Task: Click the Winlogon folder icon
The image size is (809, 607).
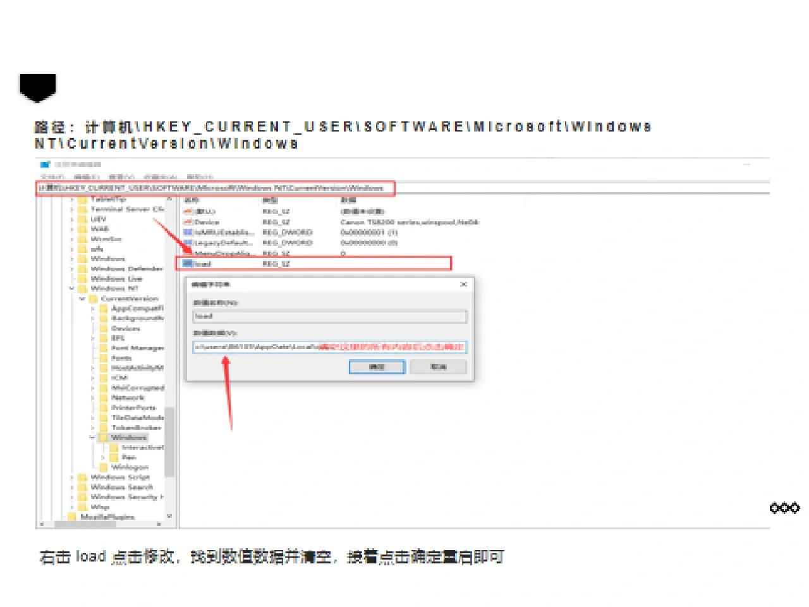Action: coord(104,467)
